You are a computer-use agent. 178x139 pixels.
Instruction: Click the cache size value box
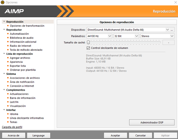(x=168, y=42)
